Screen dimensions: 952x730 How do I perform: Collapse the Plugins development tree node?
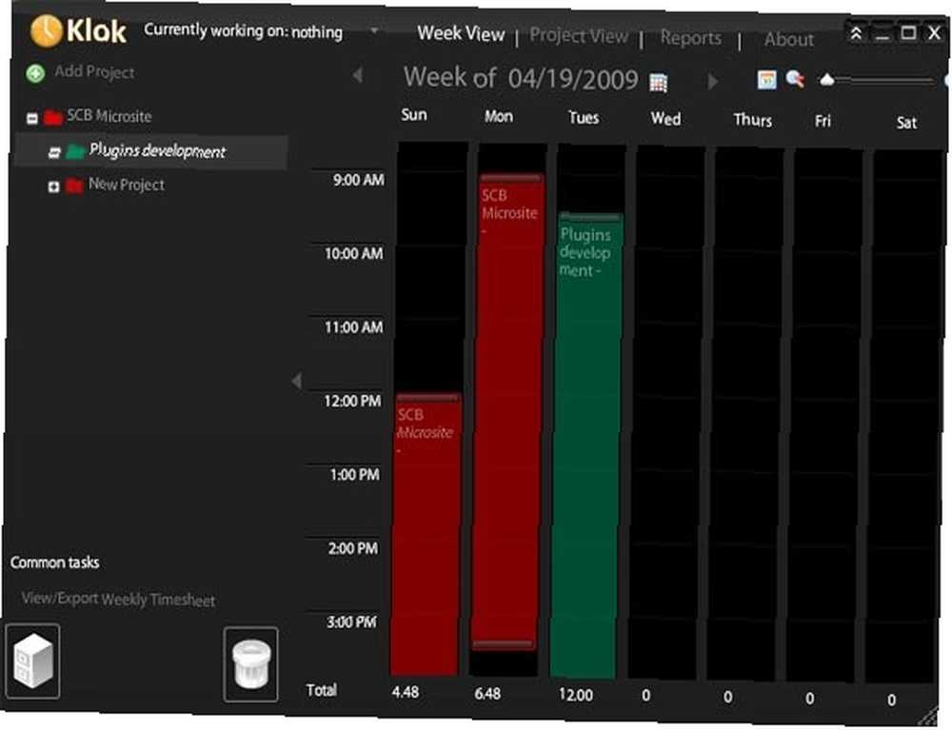54,152
